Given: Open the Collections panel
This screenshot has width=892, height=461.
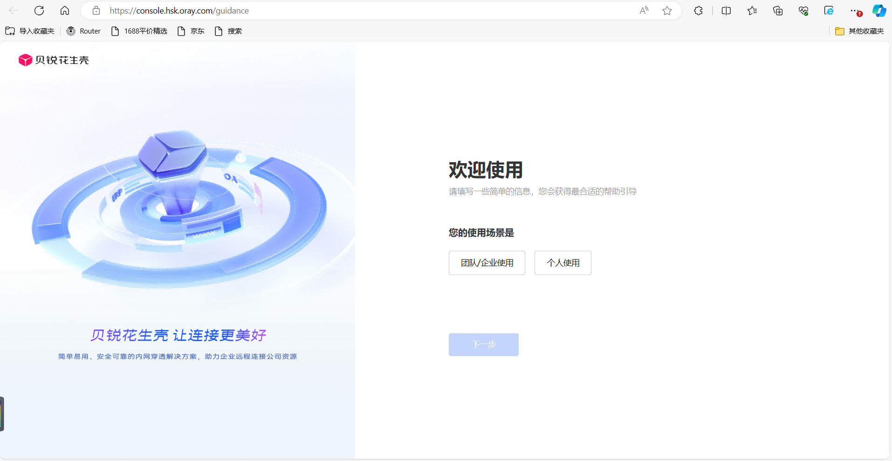Looking at the screenshot, I should [x=778, y=10].
